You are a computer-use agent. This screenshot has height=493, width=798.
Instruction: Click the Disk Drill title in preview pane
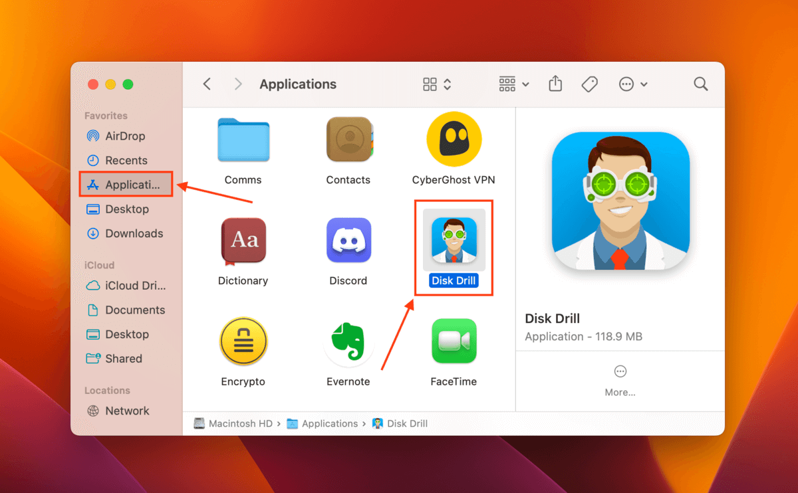(x=553, y=318)
